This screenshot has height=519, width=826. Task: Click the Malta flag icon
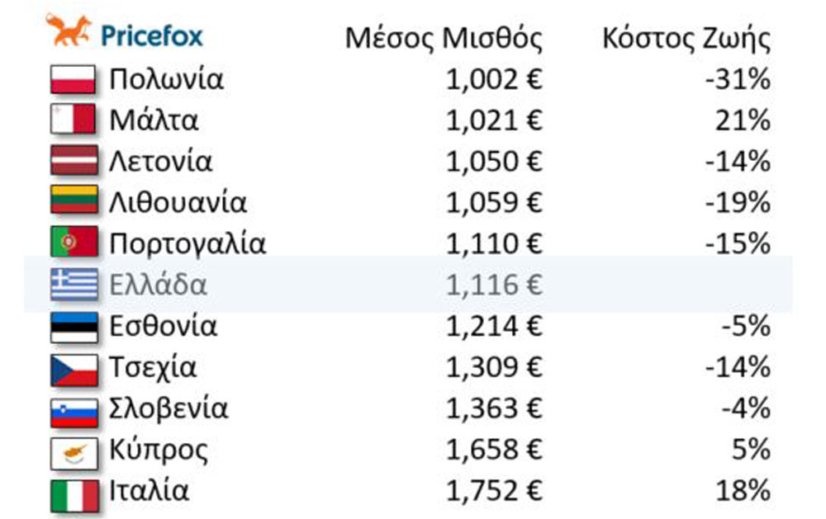click(x=74, y=121)
